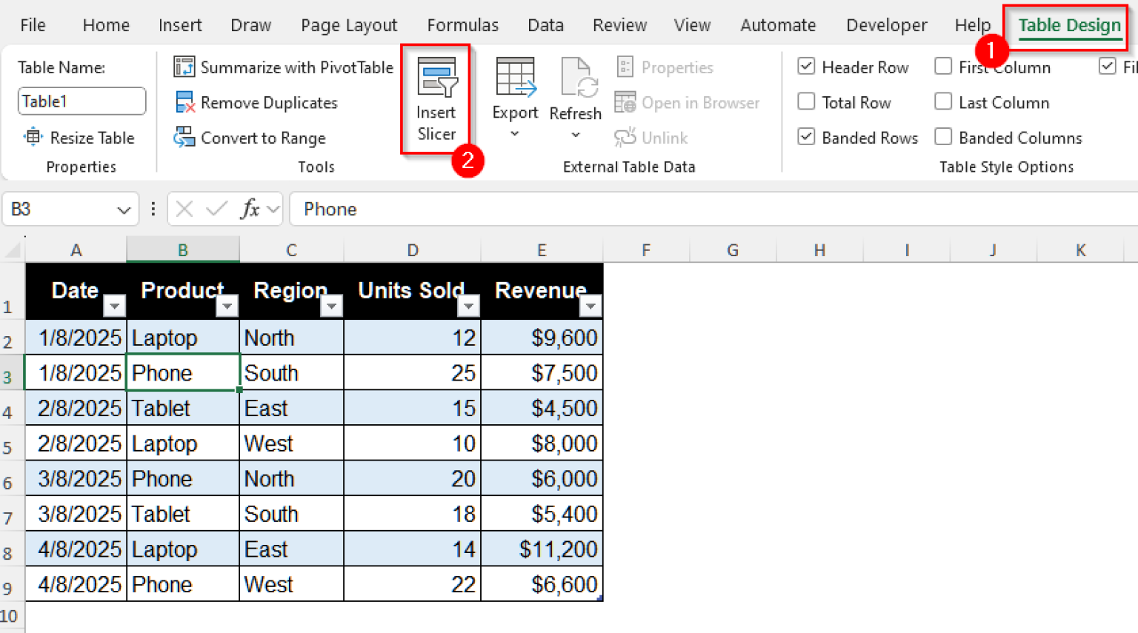Expand the Export dropdown arrow
Viewport: 1138px width, 633px height.
pos(515,133)
